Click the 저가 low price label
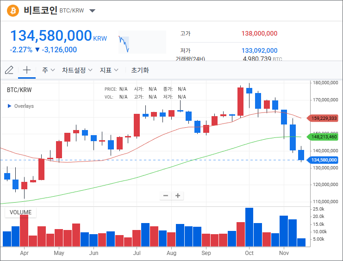 coord(185,50)
